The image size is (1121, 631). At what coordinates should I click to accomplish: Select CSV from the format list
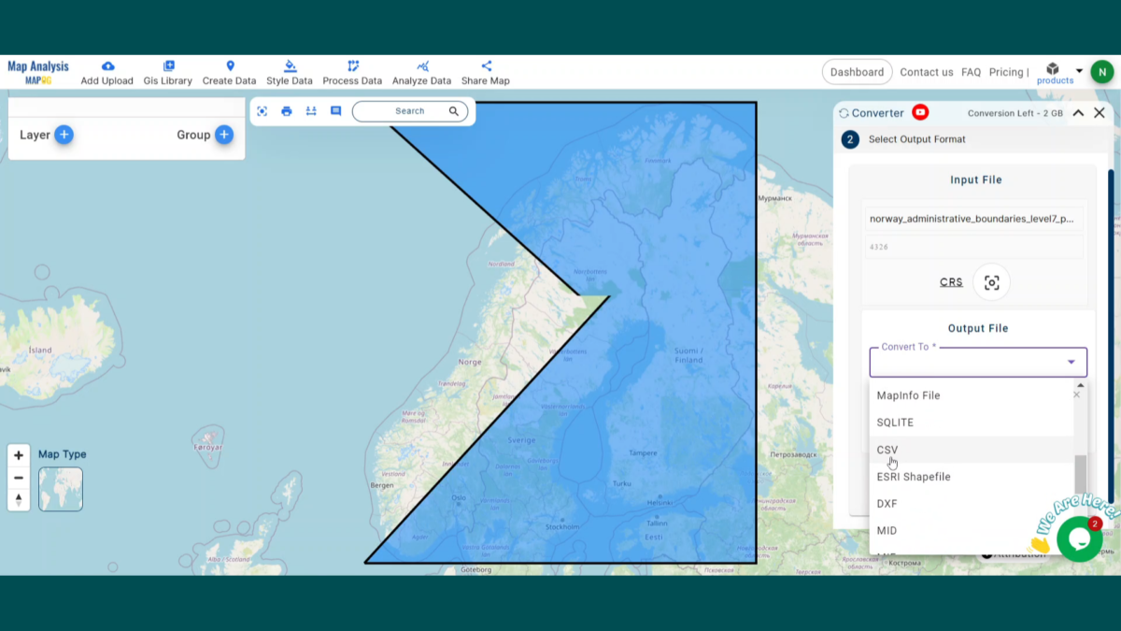[x=887, y=450]
